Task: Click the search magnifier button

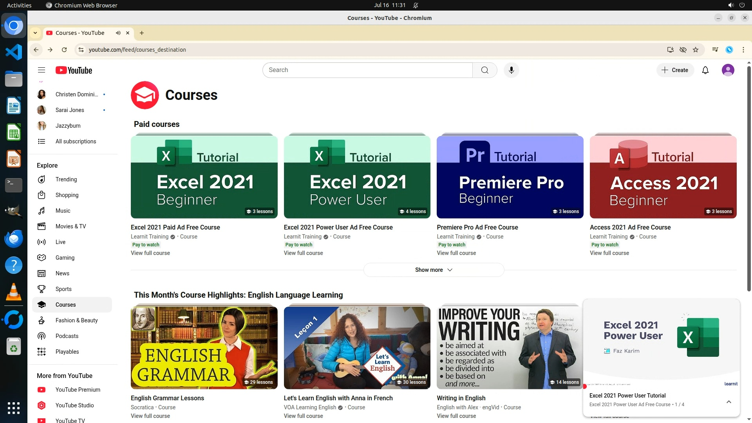Action: [484, 70]
